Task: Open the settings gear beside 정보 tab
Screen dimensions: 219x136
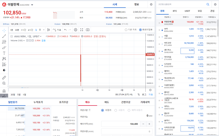Action: 151,4
